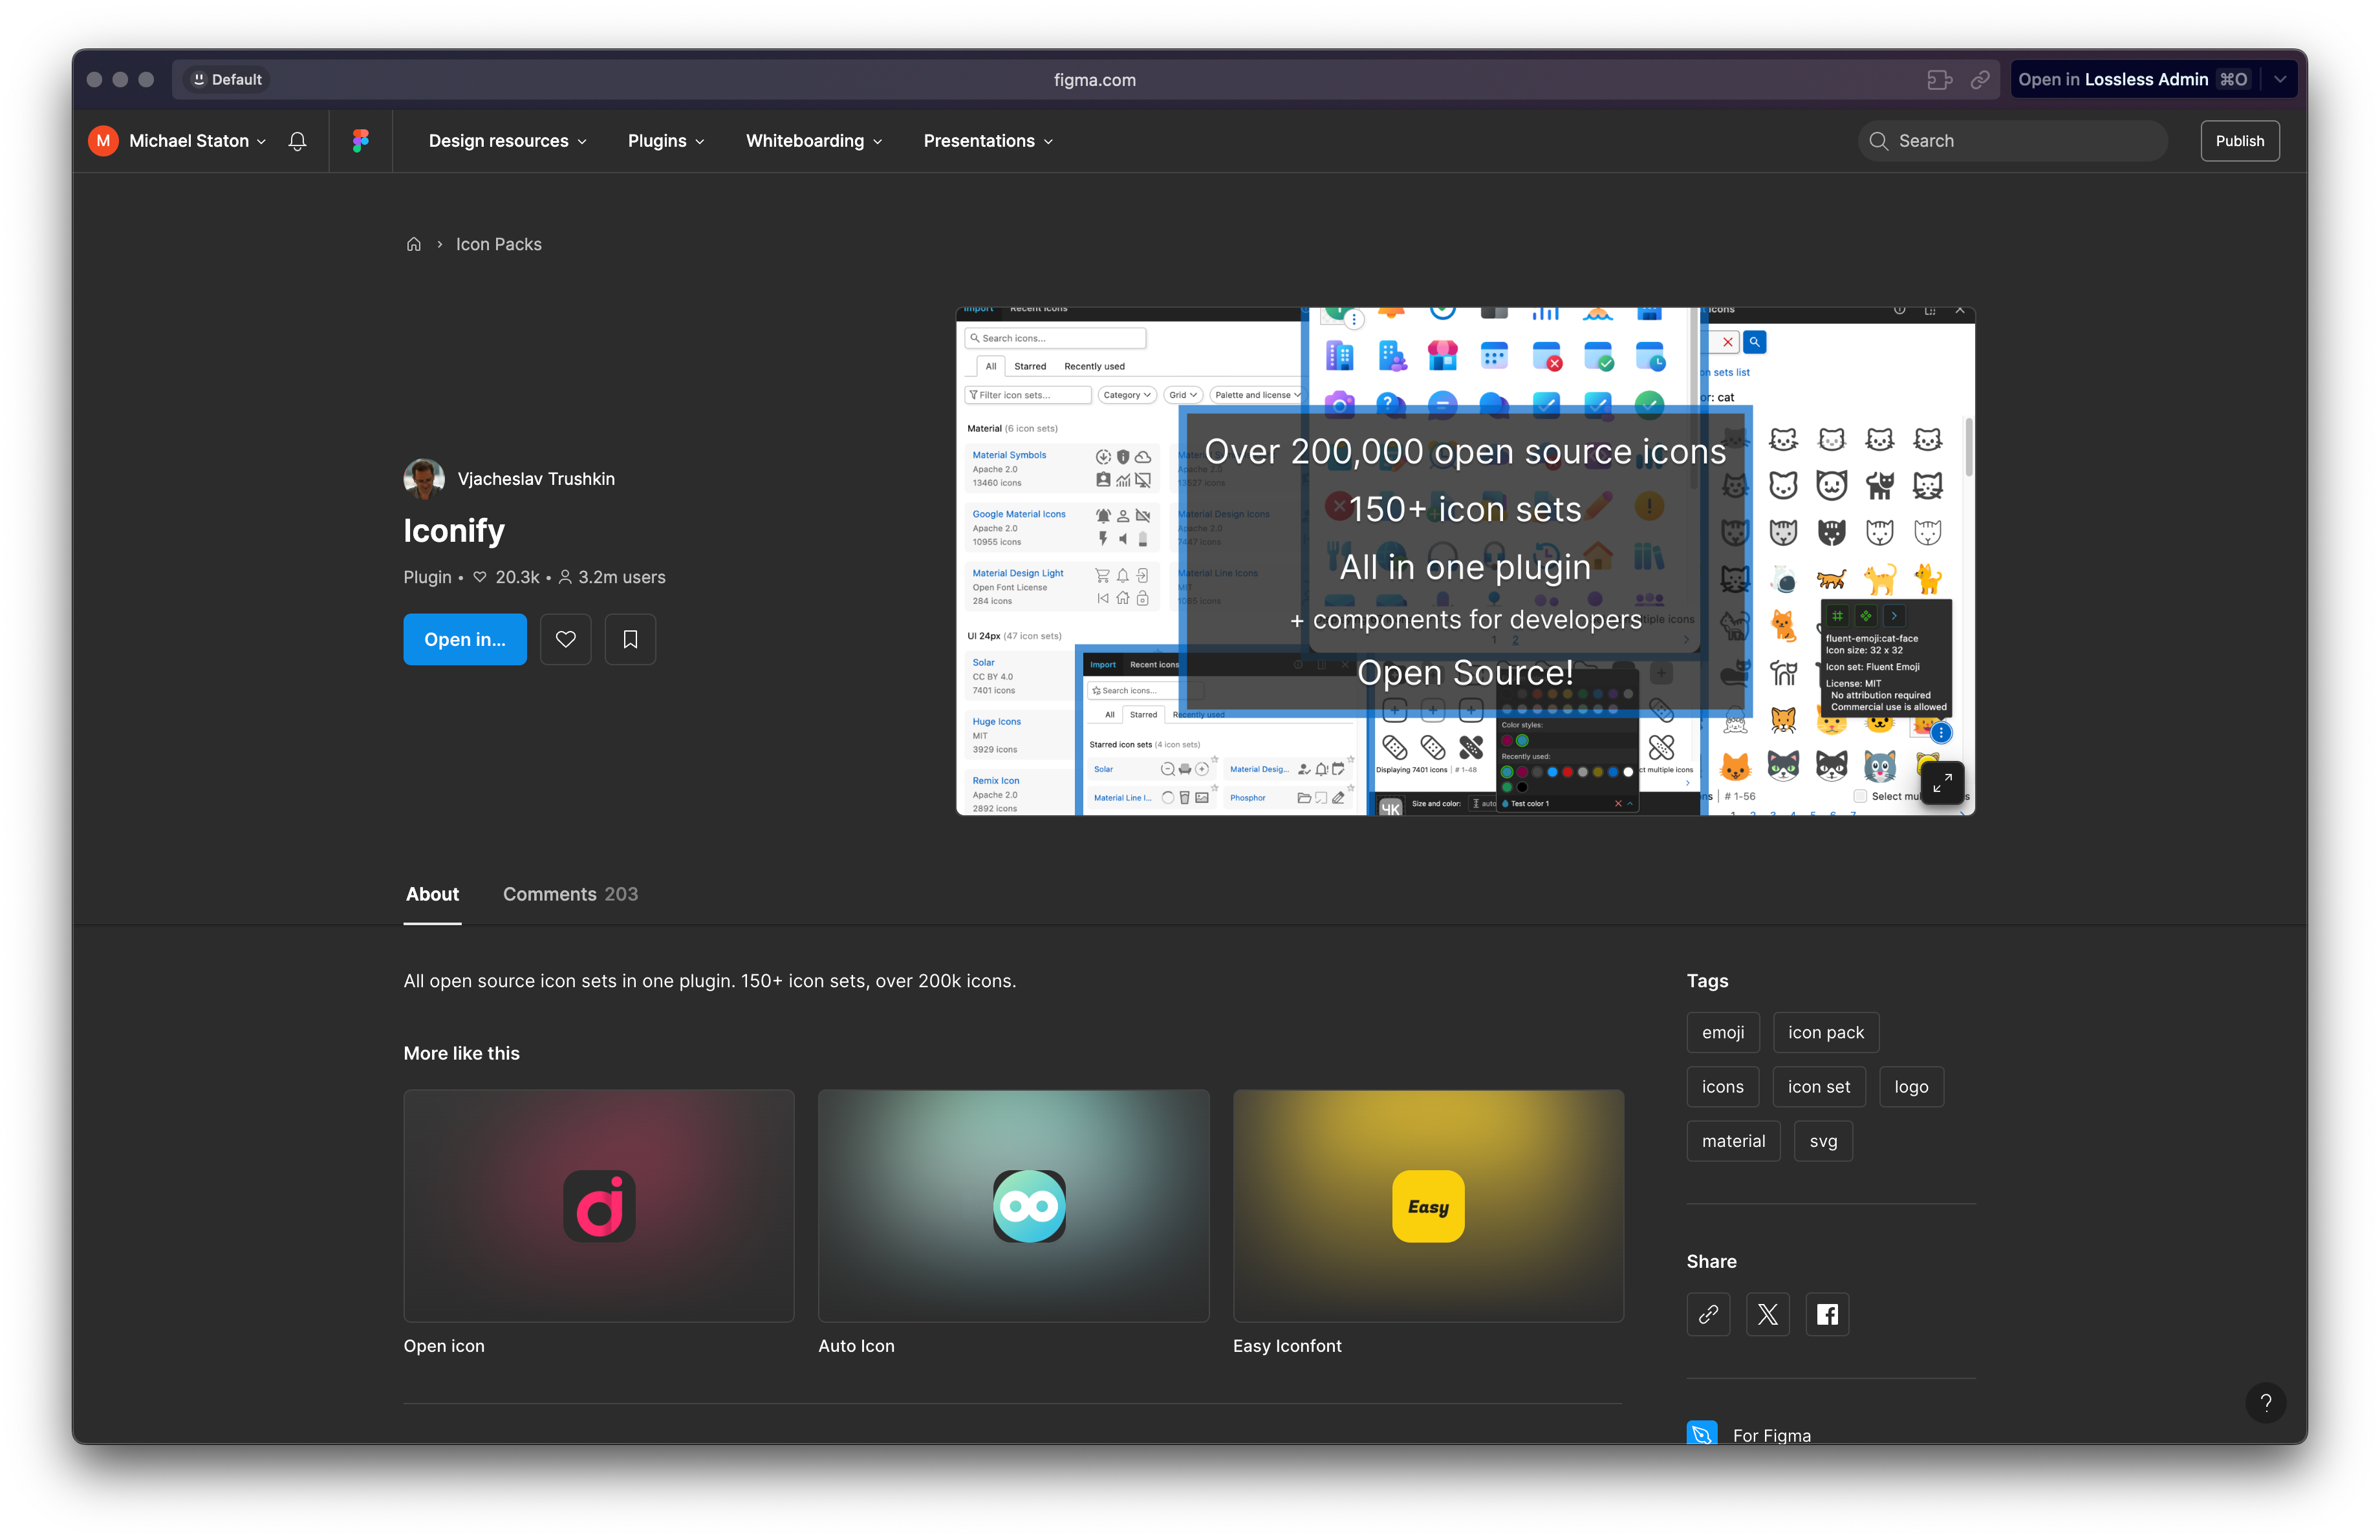Open the Easy Iconfont plugin thumbnail
Screen dimensions: 2380x1540
(1428, 1205)
